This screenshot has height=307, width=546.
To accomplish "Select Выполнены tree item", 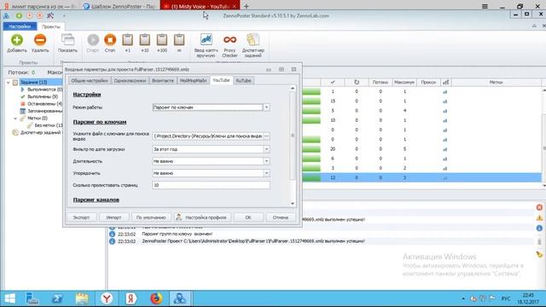I will pos(39,96).
